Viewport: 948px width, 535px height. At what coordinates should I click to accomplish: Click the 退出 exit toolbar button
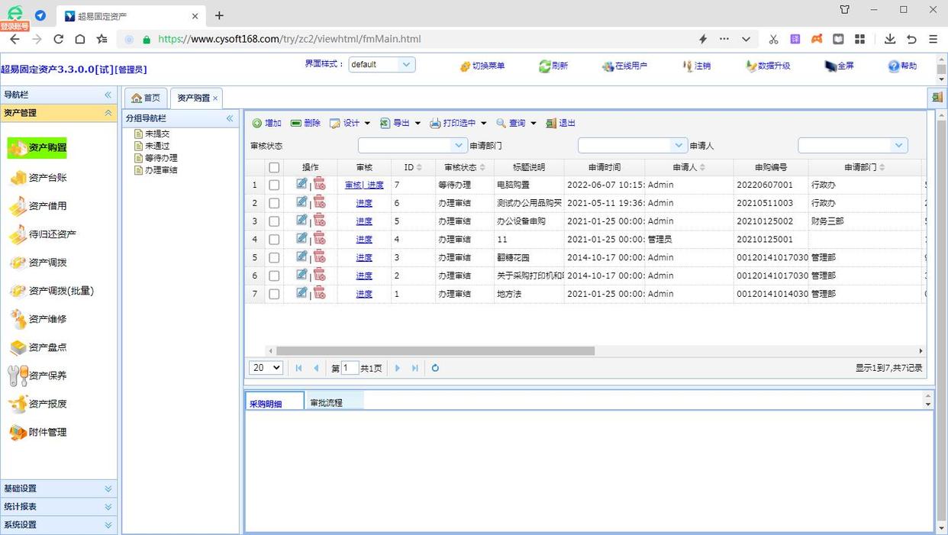coord(561,123)
